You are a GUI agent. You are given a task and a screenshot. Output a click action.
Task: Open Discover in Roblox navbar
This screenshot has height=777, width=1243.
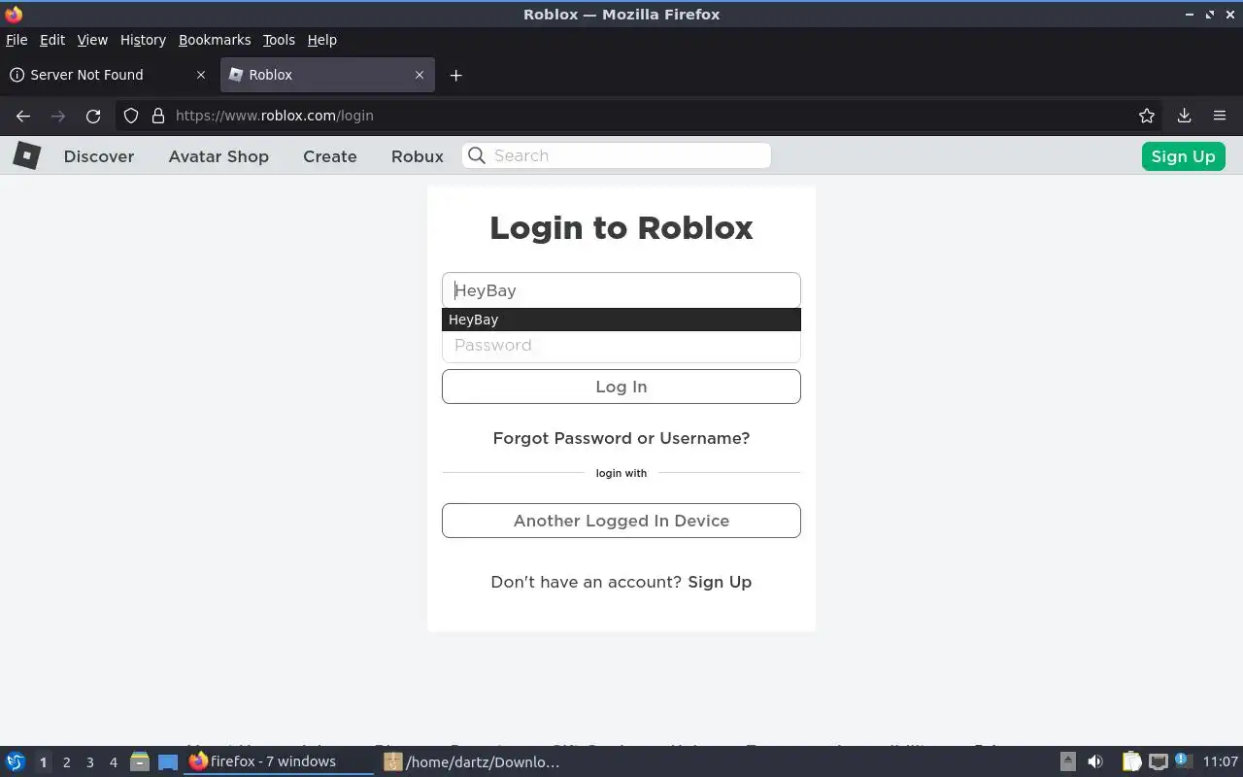[99, 156]
